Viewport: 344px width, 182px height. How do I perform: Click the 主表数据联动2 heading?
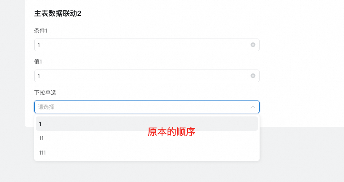pyautogui.click(x=58, y=14)
